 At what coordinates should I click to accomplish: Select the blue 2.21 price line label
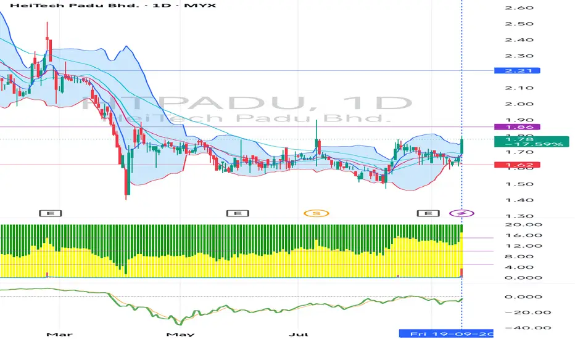pyautogui.click(x=516, y=70)
